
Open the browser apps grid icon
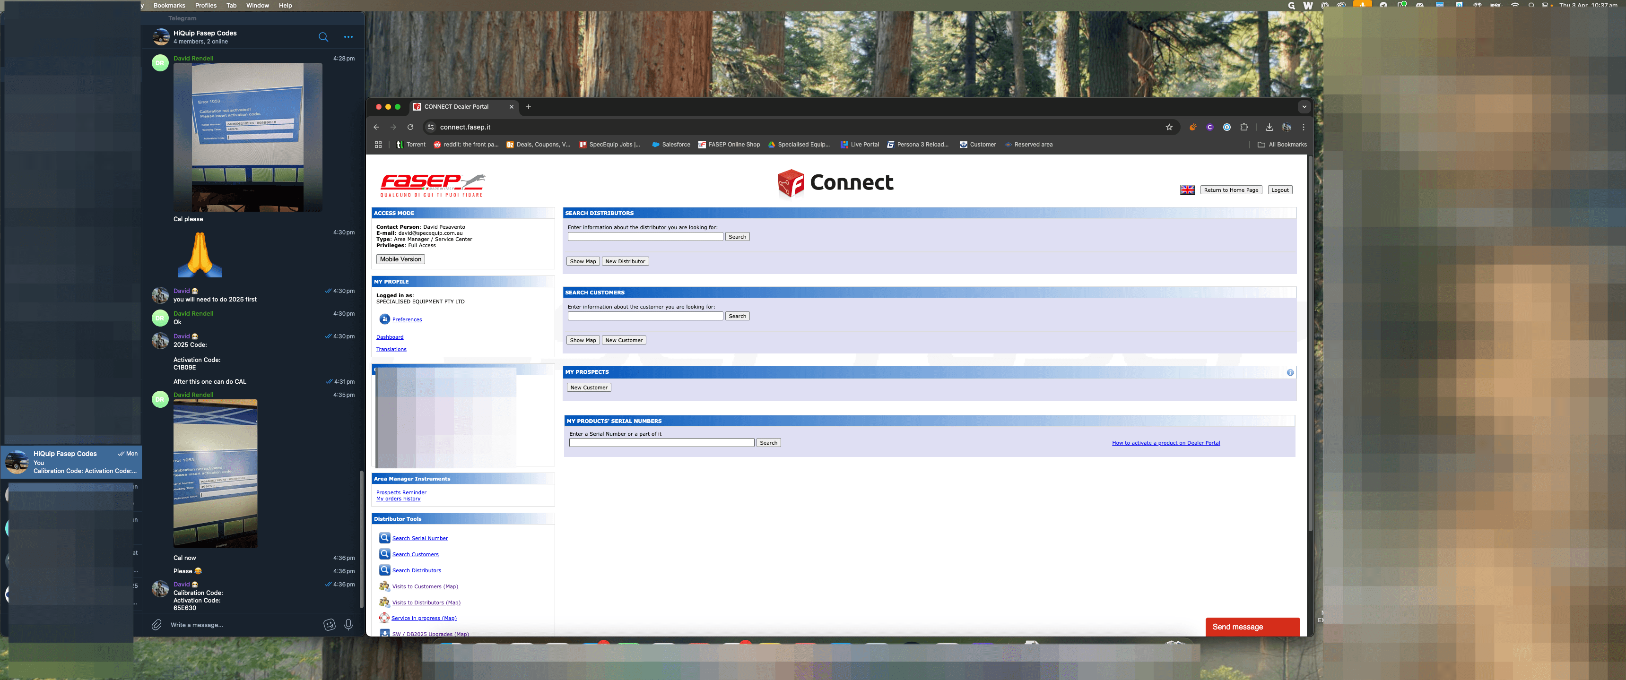378,145
